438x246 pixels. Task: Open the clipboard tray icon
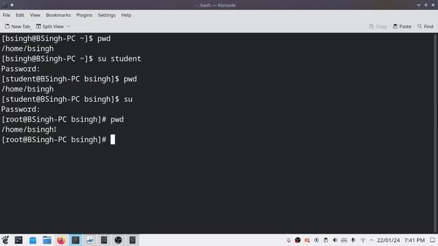click(326, 240)
